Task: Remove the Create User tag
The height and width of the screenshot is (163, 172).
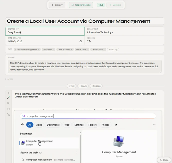Action: [x=104, y=50]
